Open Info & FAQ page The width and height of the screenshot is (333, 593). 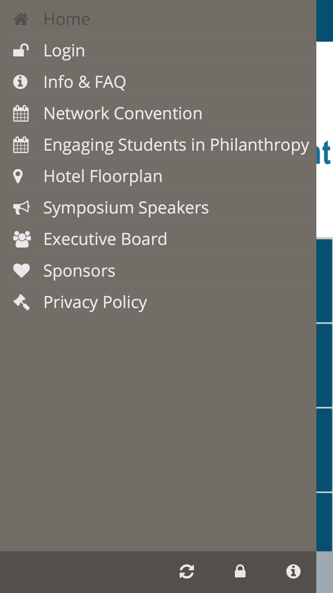click(85, 82)
